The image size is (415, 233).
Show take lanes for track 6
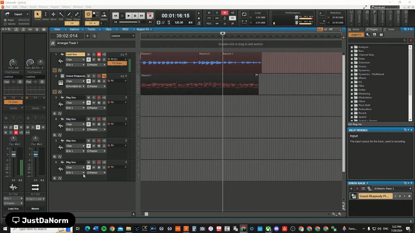pos(54,178)
